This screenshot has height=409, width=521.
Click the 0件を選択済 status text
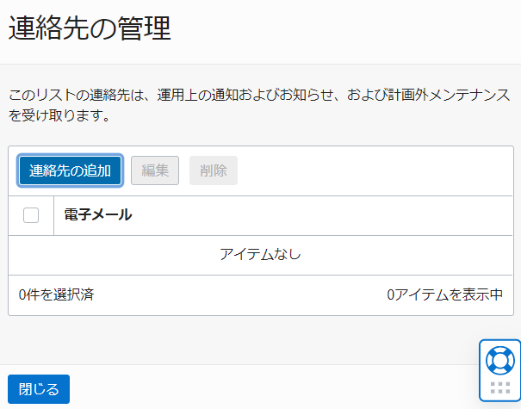pos(56,294)
